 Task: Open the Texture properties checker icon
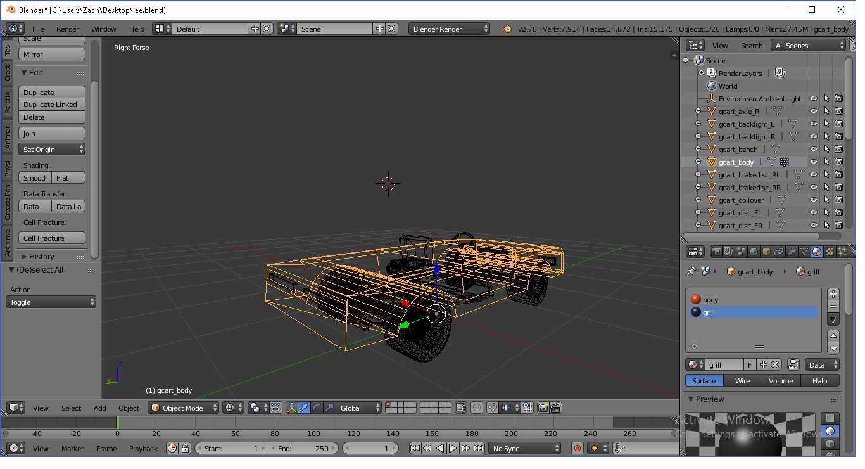(x=830, y=252)
